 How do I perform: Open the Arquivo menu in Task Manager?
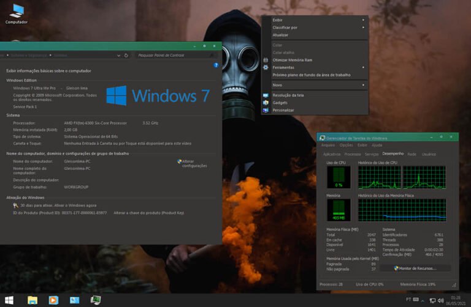coord(327,146)
